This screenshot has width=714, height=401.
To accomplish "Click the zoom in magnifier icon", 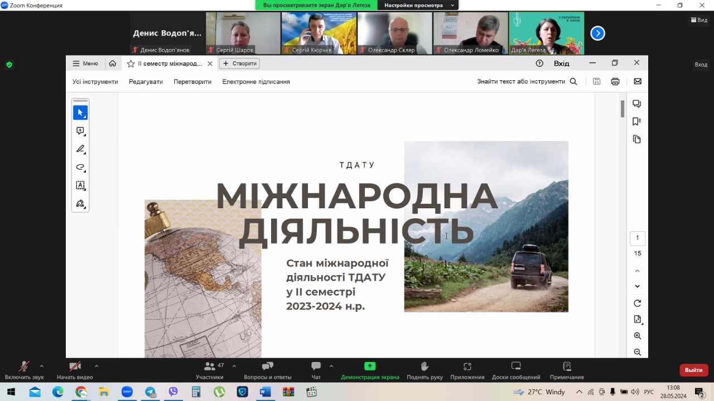I will 638,336.
